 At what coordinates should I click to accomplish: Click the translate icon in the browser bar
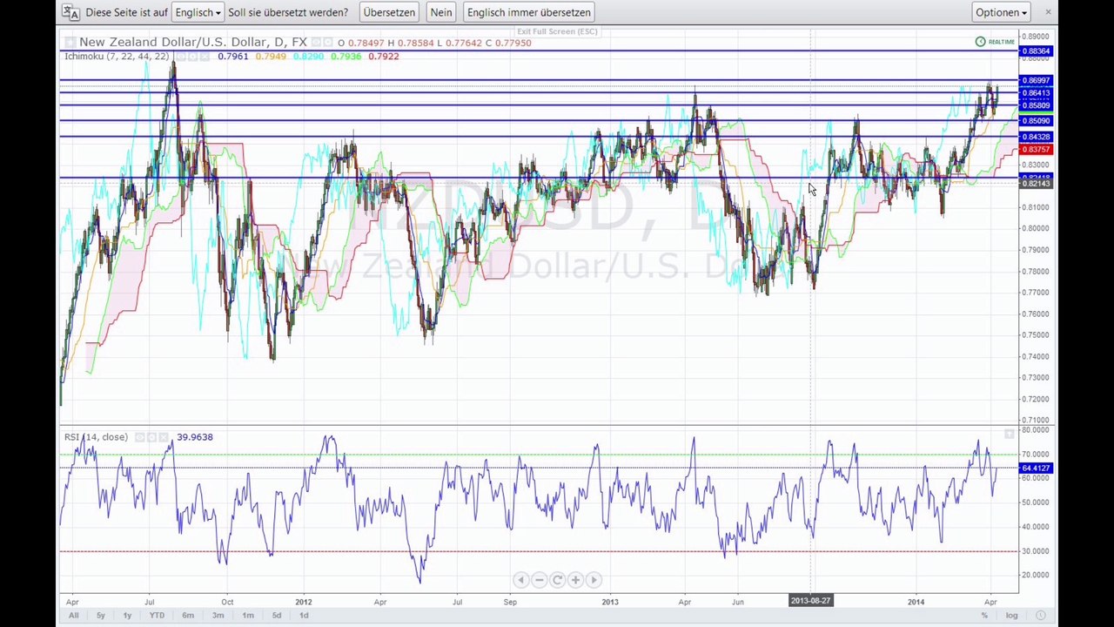click(x=71, y=12)
